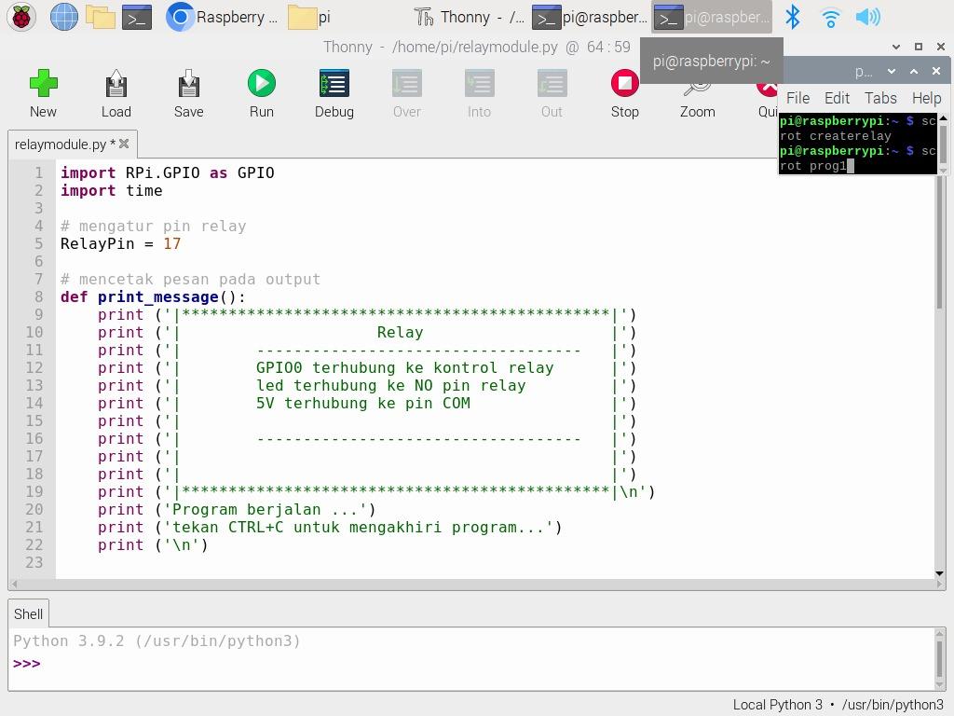Open the terminal Tabs menu
The image size is (954, 716).
point(880,98)
